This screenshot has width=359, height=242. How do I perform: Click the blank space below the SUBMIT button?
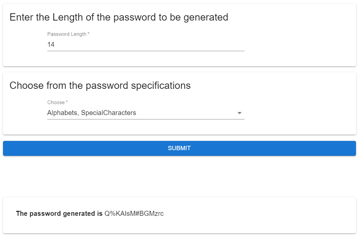[x=179, y=176]
